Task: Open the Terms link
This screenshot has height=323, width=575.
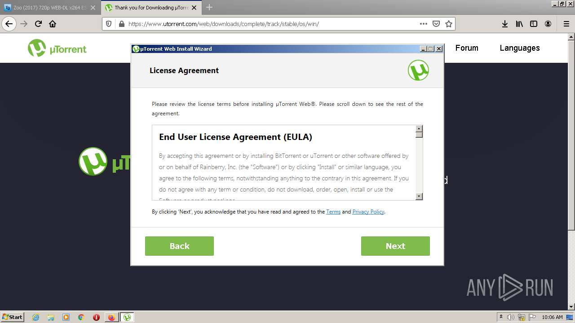Action: pos(333,212)
